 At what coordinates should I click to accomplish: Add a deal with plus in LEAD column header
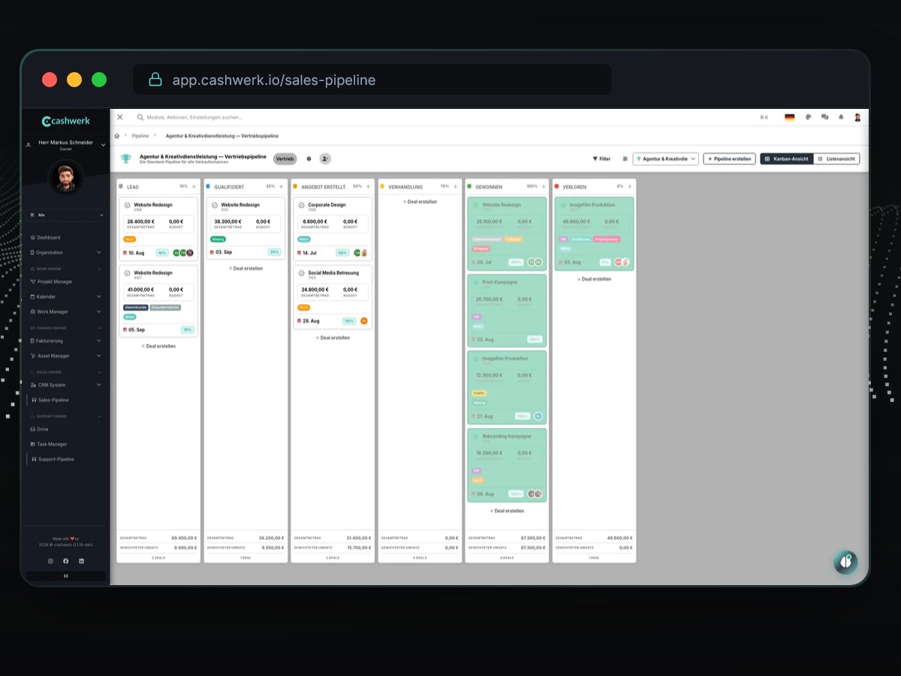[194, 186]
